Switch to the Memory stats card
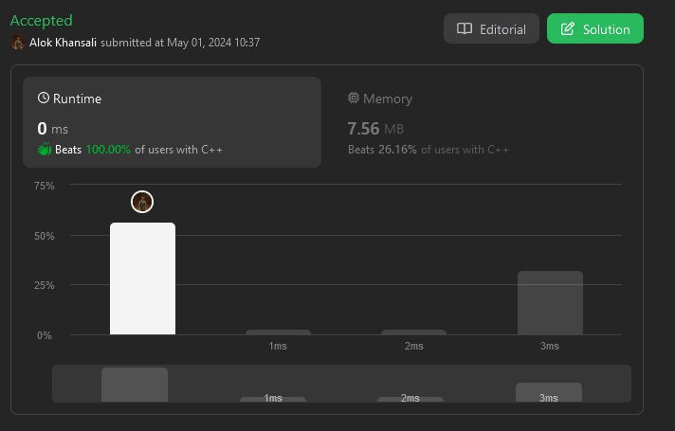Image resolution: width=675 pixels, height=431 pixels. (x=474, y=122)
